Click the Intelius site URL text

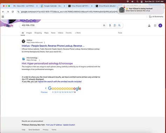click(35, 42)
